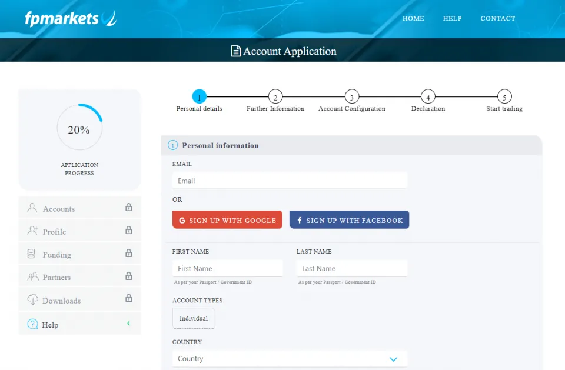Click the Partners group icon
This screenshot has width=565, height=370.
[x=32, y=277]
